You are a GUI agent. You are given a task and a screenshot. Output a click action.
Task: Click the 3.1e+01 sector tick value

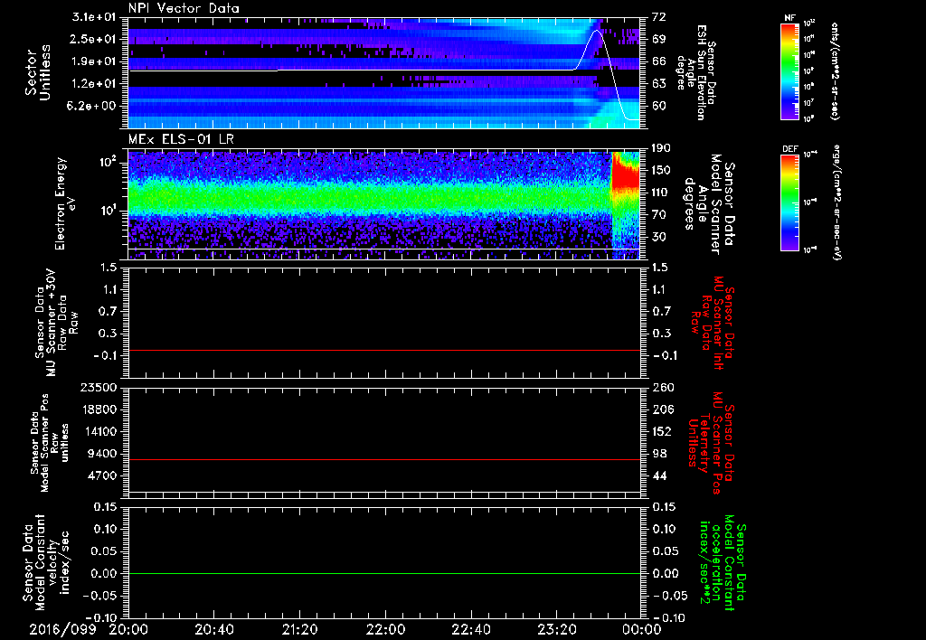click(x=94, y=17)
